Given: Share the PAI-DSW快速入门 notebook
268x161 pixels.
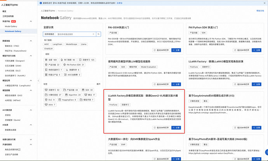Looking at the screenshot, I should pyautogui.click(x=176, y=50).
